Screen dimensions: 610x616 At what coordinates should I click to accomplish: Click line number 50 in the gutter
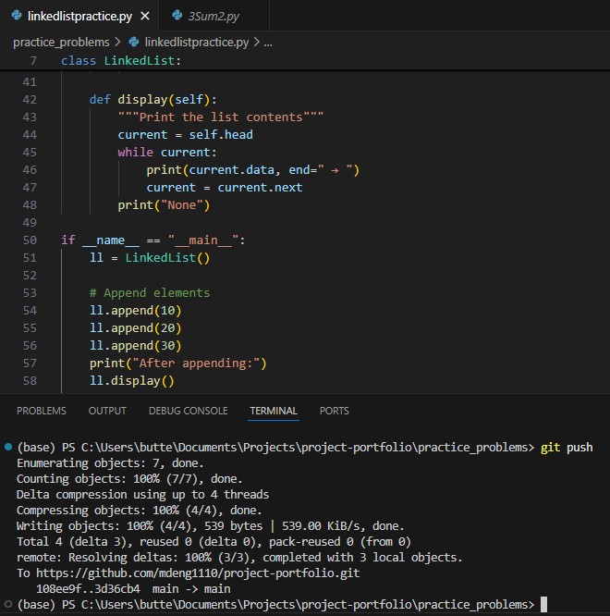point(30,240)
